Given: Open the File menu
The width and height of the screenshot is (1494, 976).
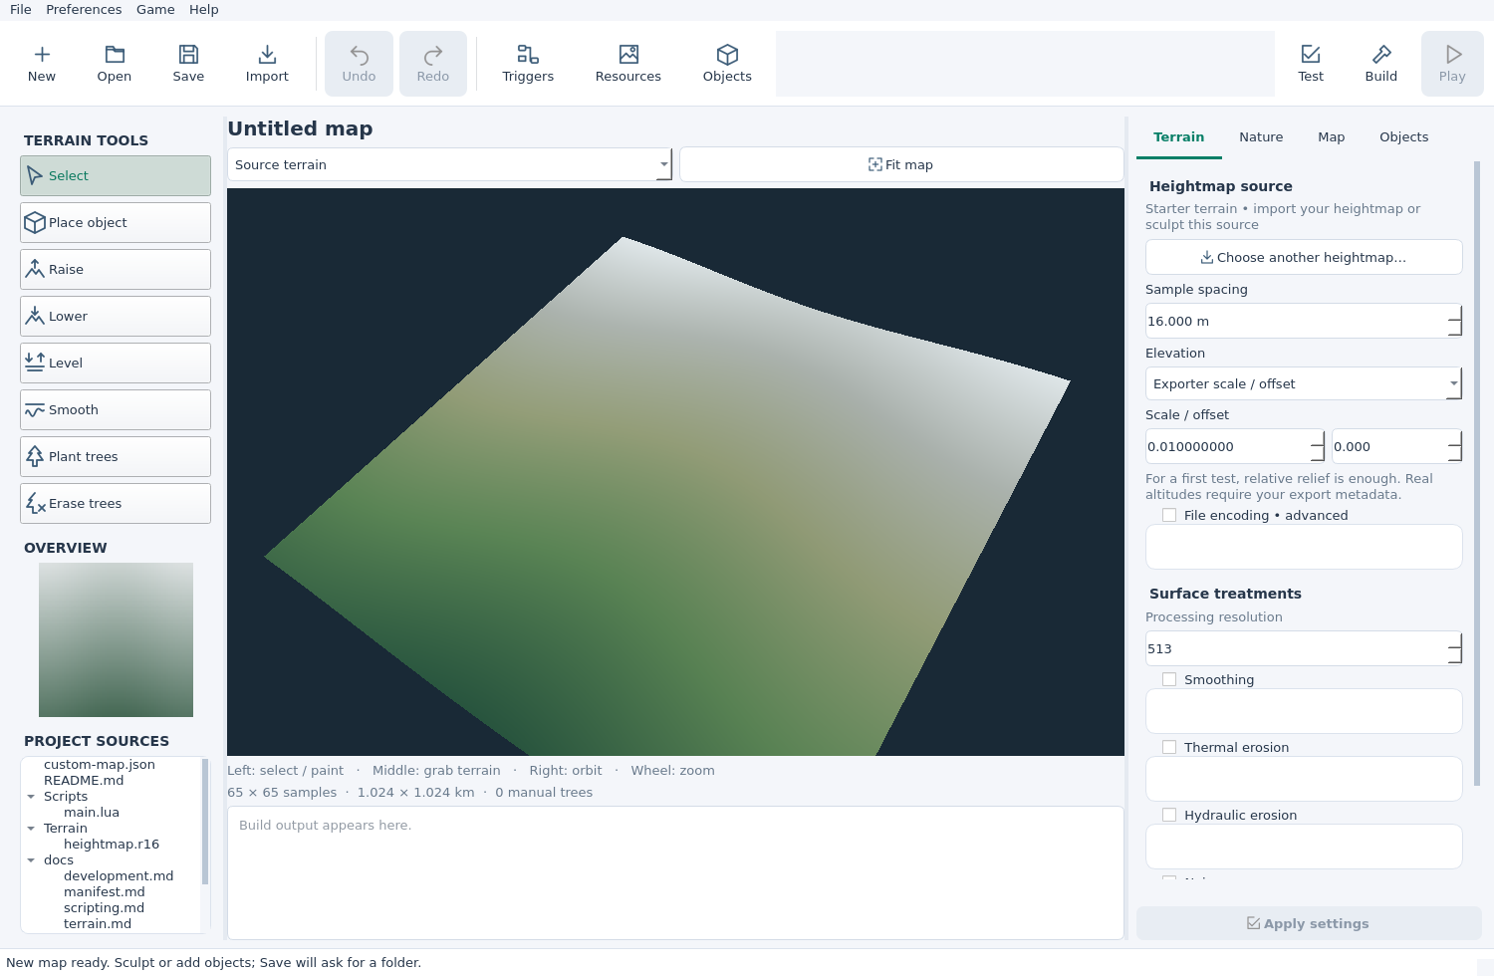Looking at the screenshot, I should click(21, 10).
